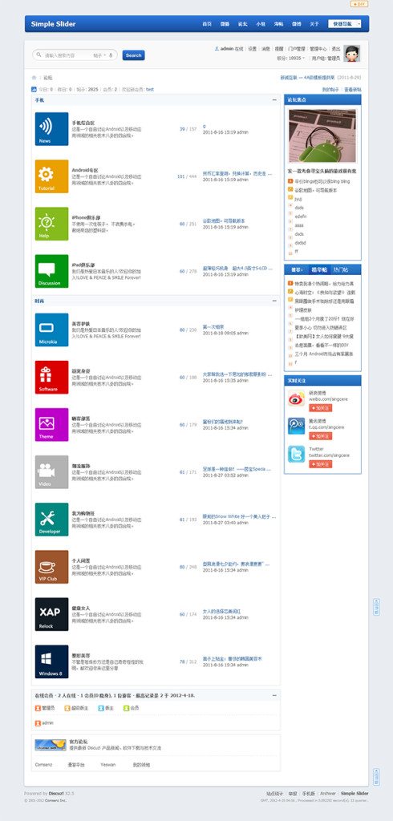Open the Discussion speech-bubble tile

pyautogui.click(x=51, y=271)
